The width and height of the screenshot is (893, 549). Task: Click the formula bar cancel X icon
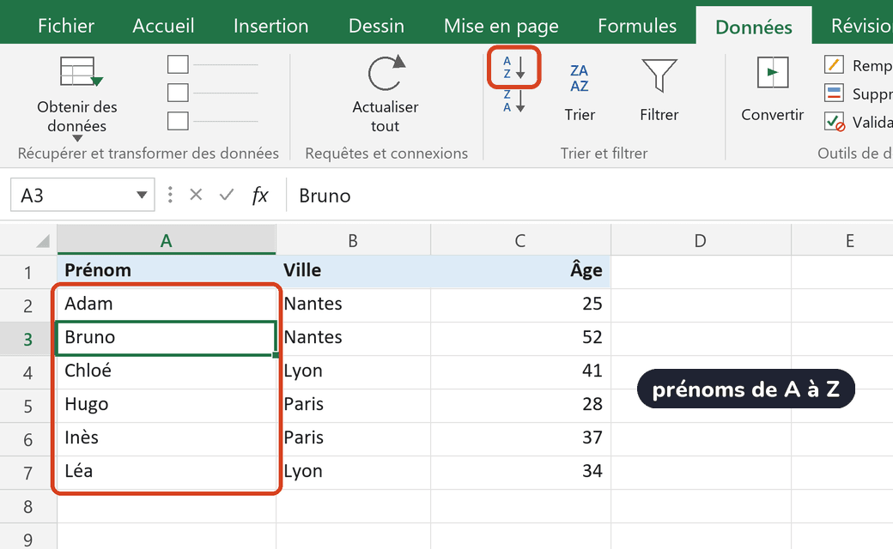click(196, 195)
